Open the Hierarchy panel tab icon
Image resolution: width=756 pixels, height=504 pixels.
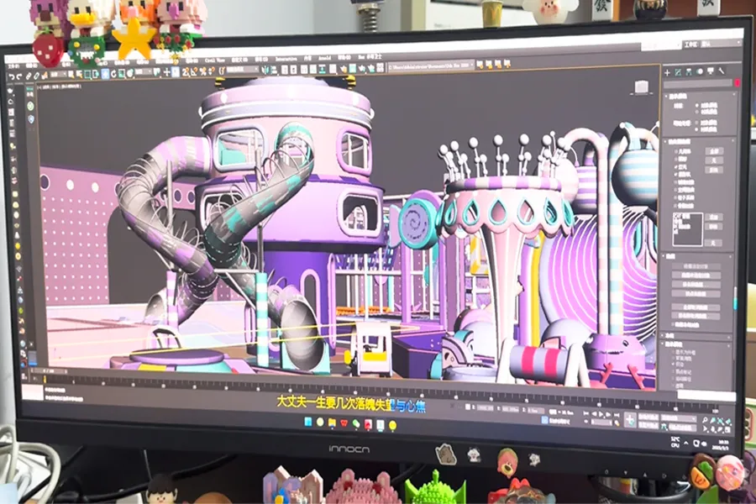(x=689, y=72)
